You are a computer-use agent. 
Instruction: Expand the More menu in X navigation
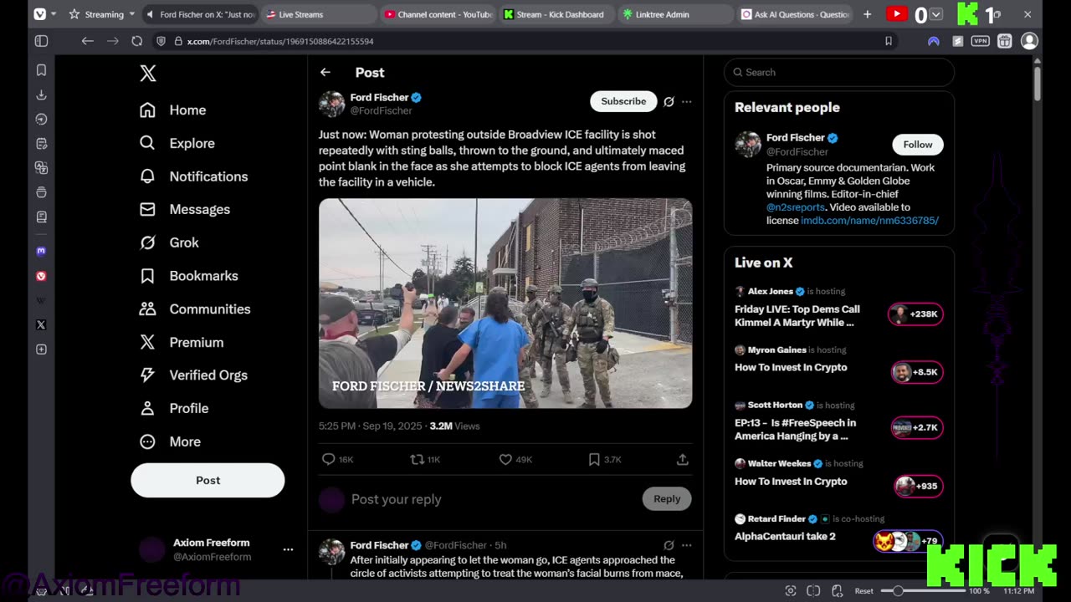pyautogui.click(x=171, y=441)
